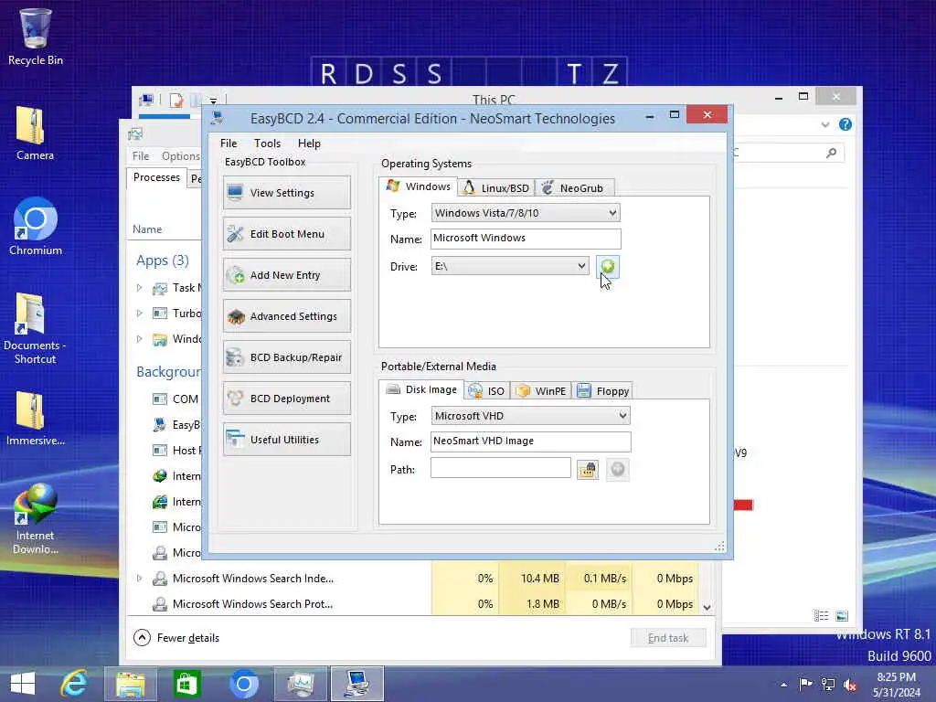Screen dimensions: 936x702
Task: Click Task Manager scroll down arrow
Action: click(707, 608)
